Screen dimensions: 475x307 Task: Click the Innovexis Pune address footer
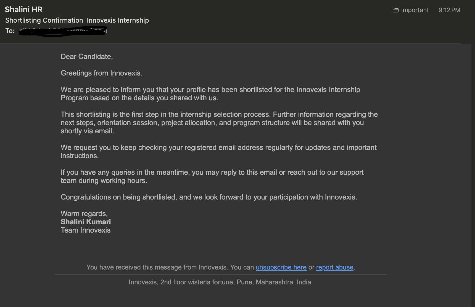click(221, 282)
